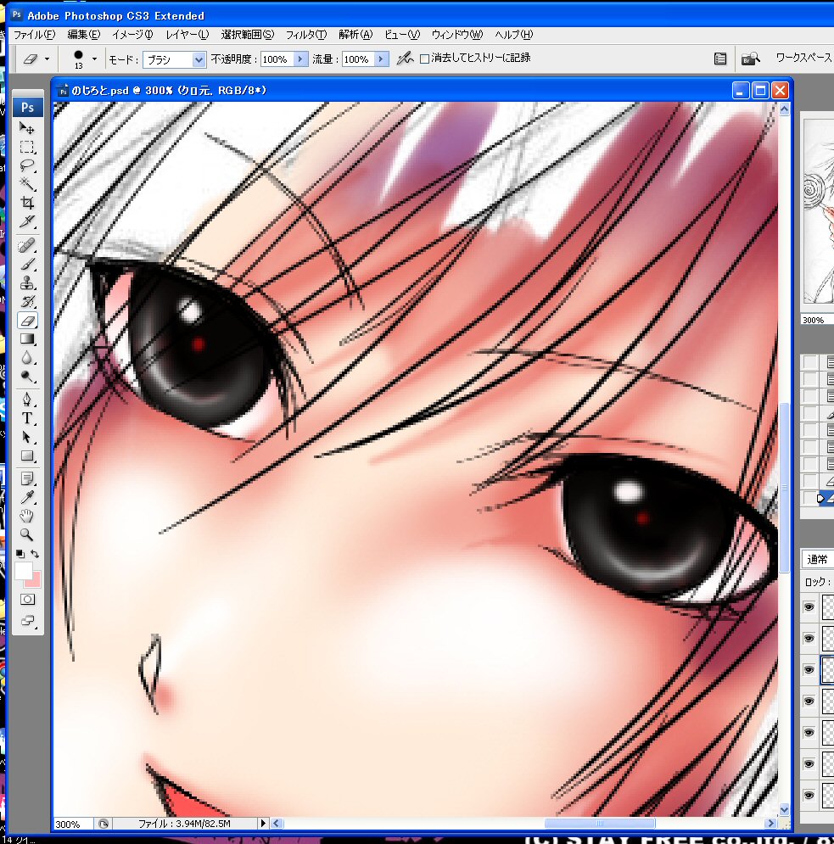Launch Adobe Bridge from options bar
The width and height of the screenshot is (834, 844).
[x=750, y=59]
